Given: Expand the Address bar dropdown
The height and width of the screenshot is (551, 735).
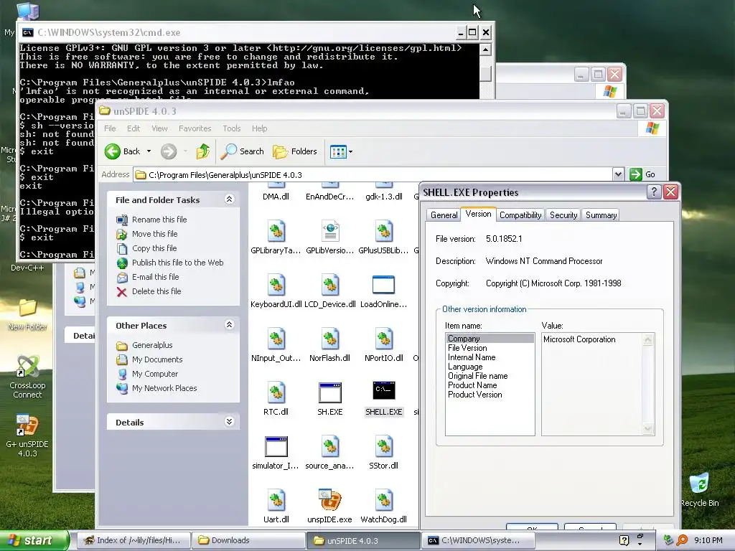Looking at the screenshot, I should [x=618, y=174].
